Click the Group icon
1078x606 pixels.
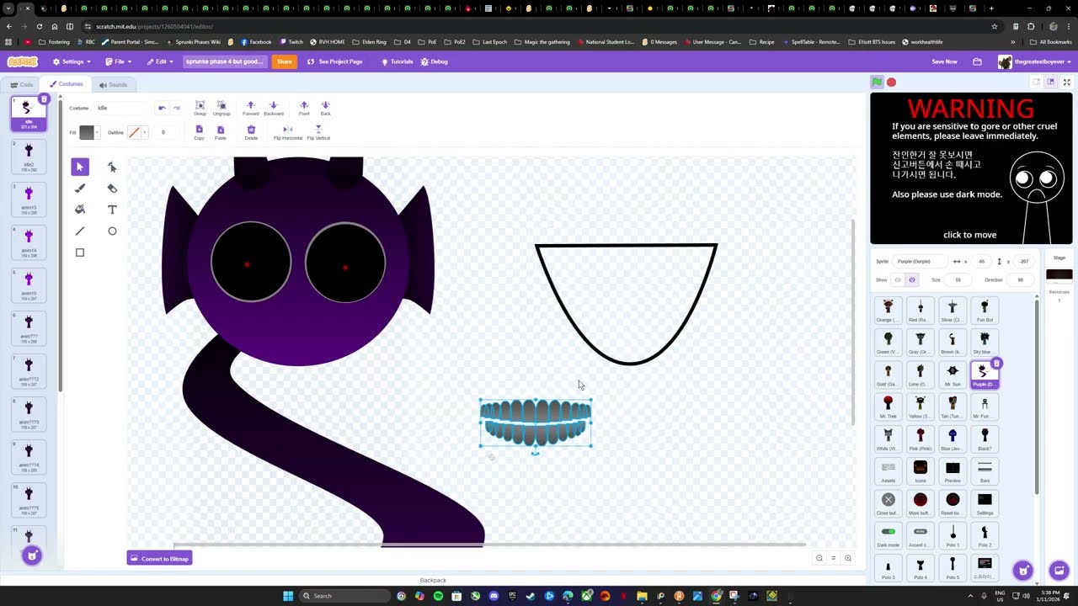(200, 108)
